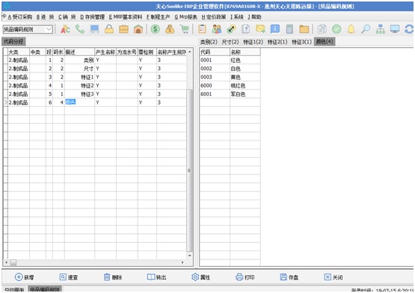415x293 pixels.
Task: Switch to the 特征1(2) tab
Action: coord(253,42)
